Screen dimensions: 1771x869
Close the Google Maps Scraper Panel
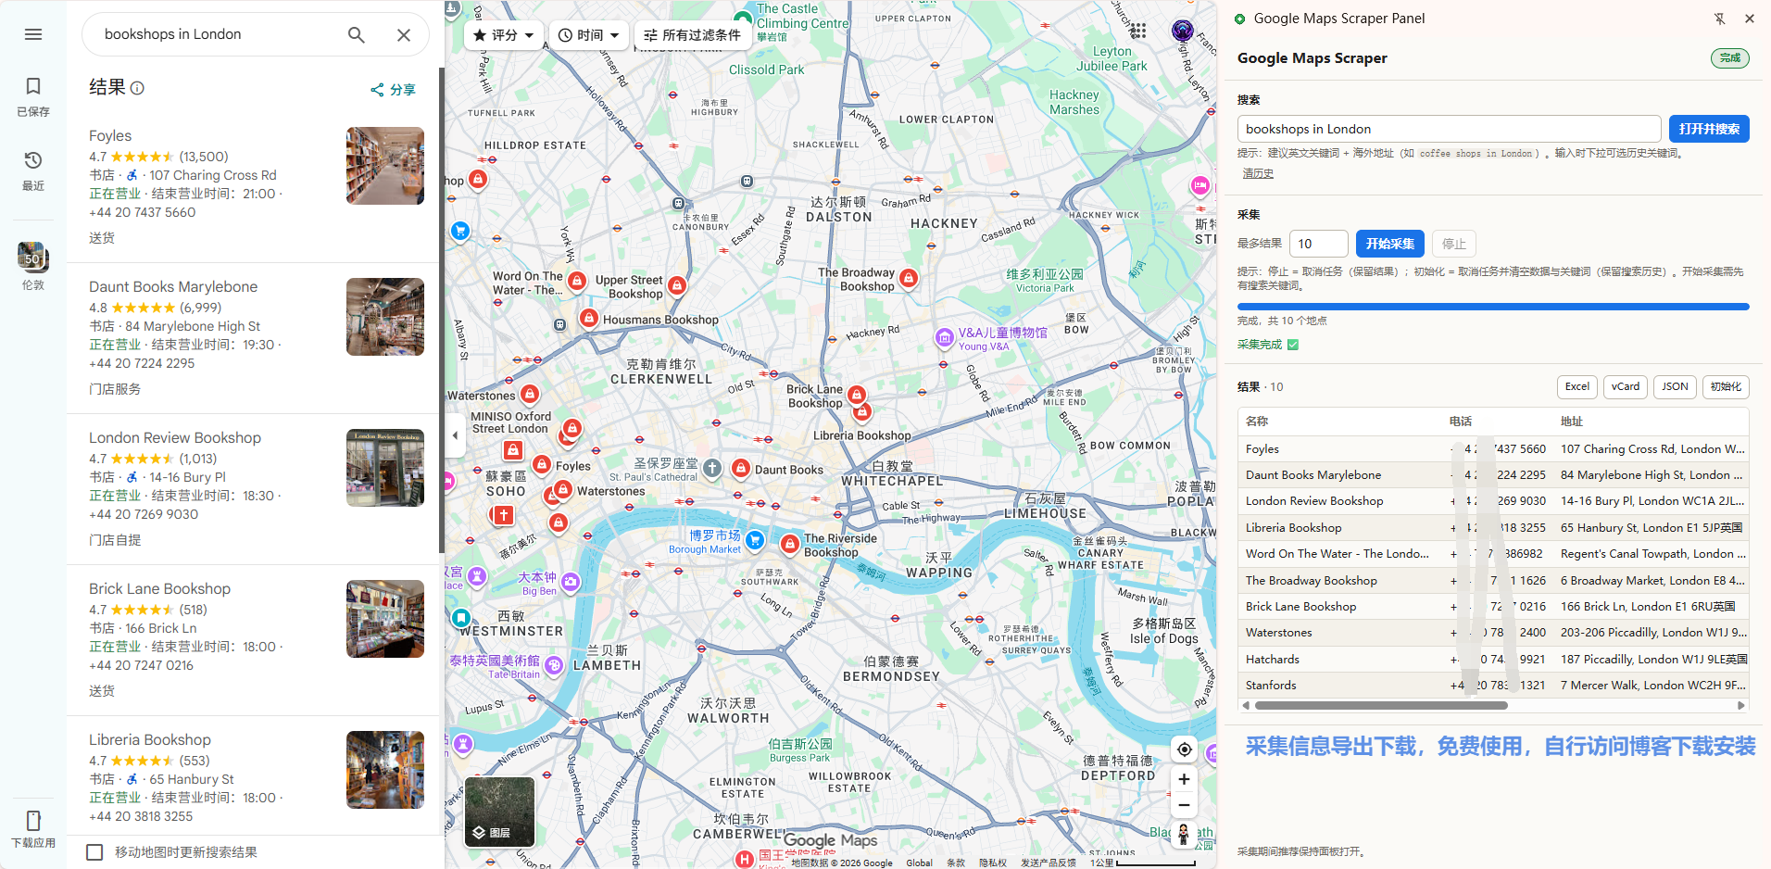click(1750, 19)
